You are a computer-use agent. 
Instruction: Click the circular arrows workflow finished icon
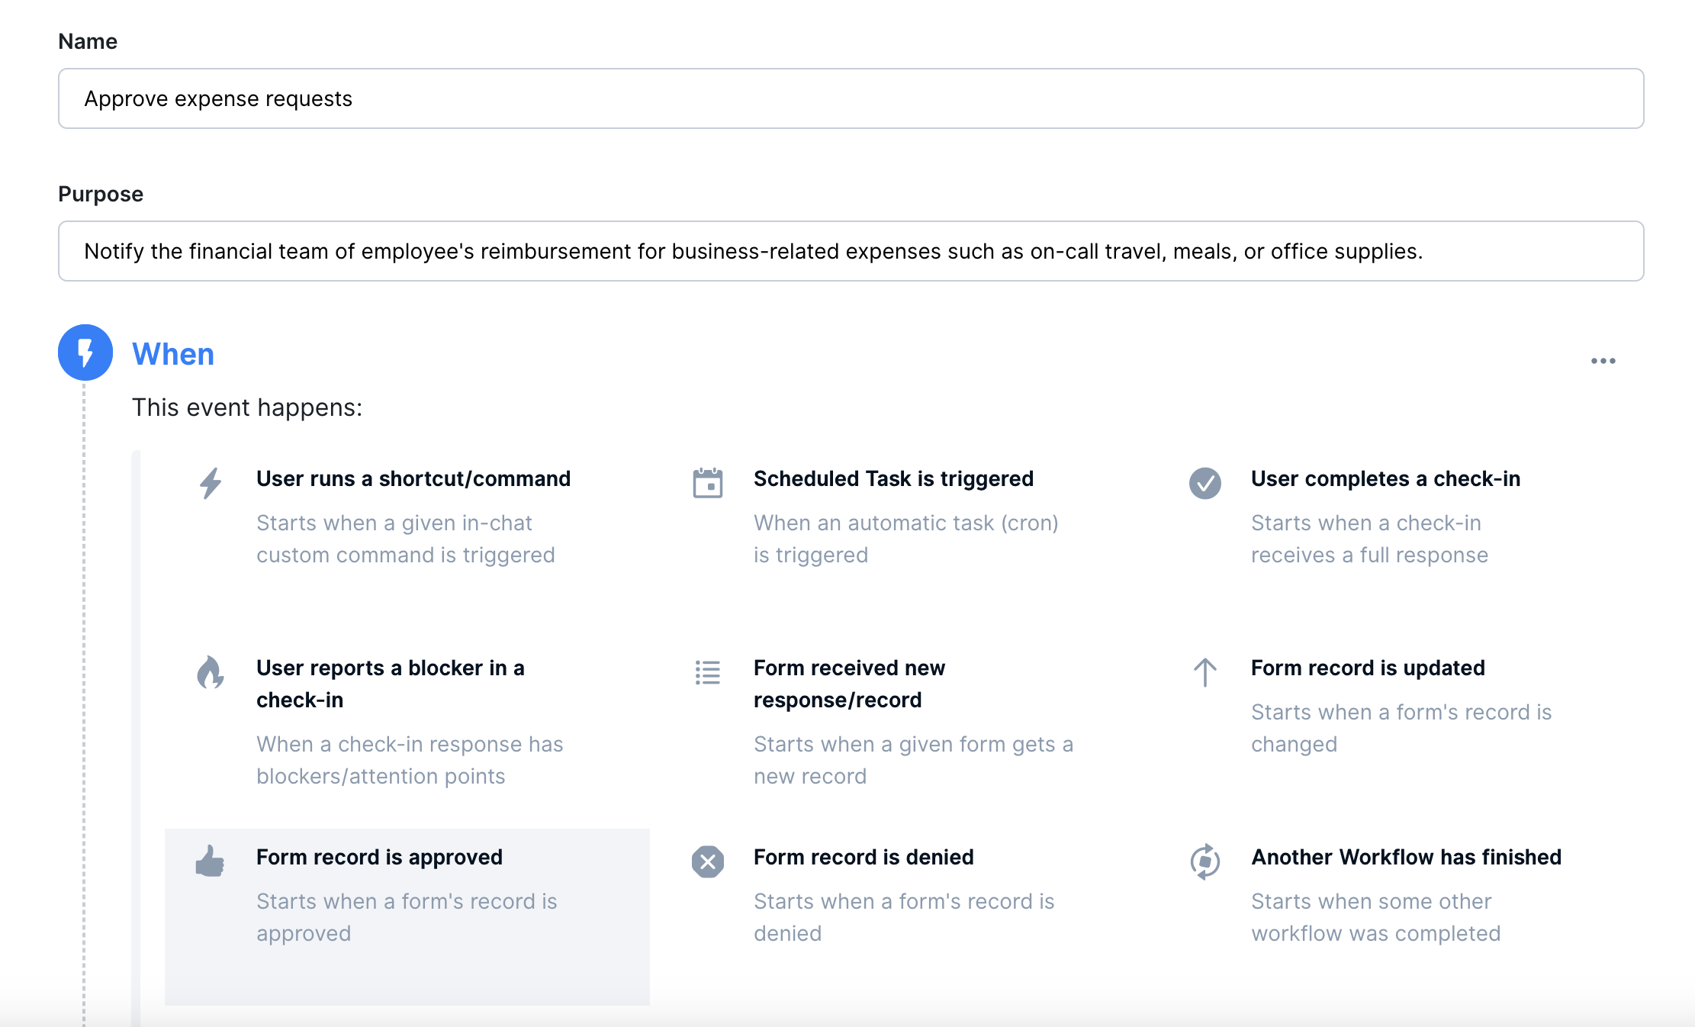[x=1205, y=861]
